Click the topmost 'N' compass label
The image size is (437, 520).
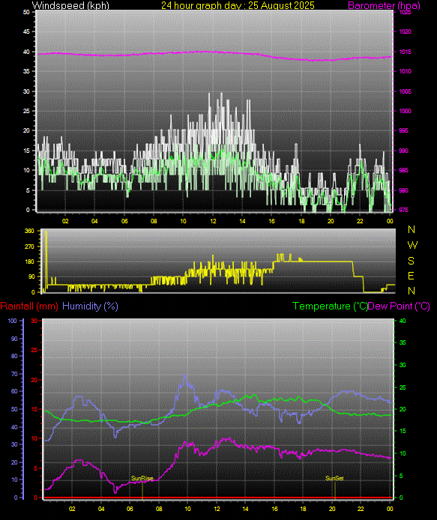(x=412, y=229)
